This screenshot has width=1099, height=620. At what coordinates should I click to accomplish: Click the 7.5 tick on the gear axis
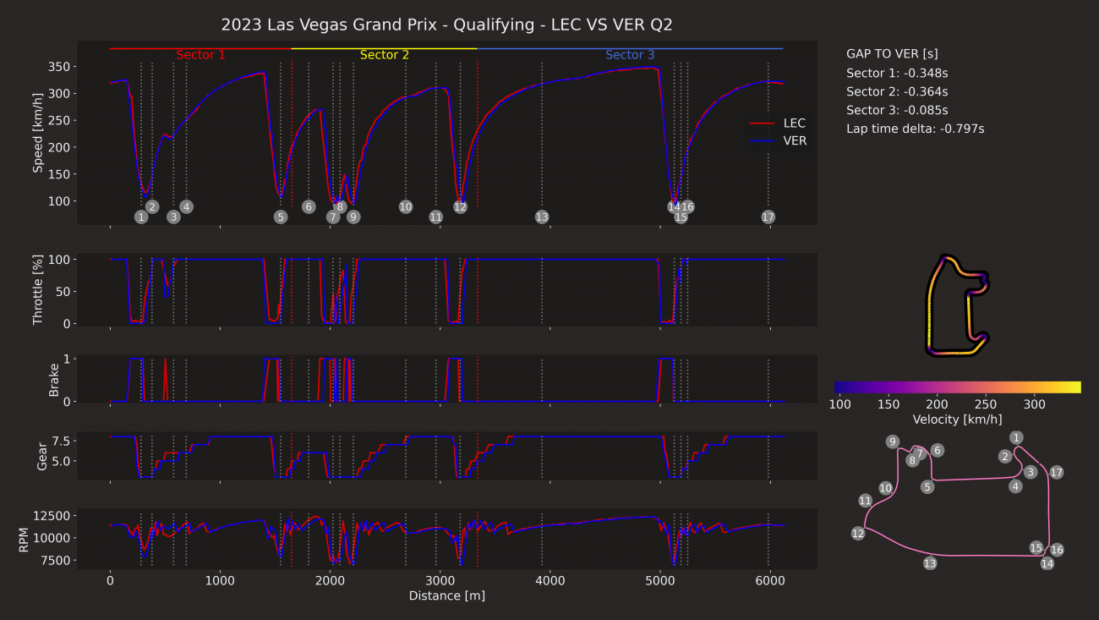click(x=61, y=441)
